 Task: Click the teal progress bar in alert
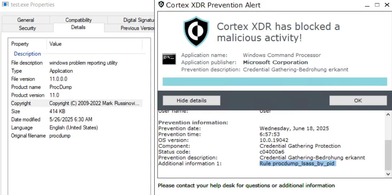(x=275, y=82)
